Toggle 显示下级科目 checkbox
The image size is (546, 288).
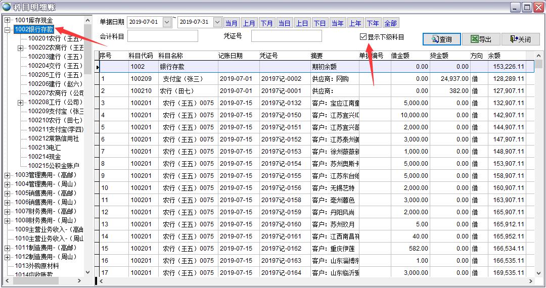tap(363, 37)
